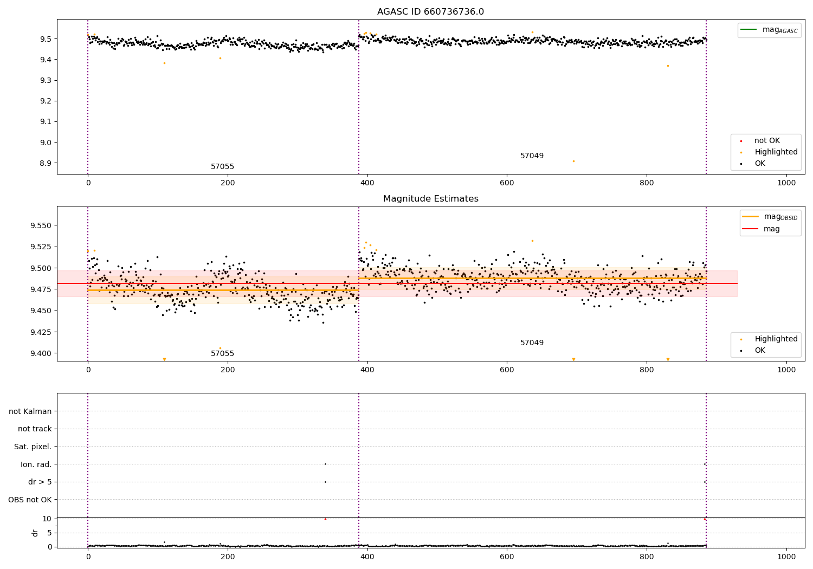Click the 9.550 y-axis tick label
Screen dimensions: 813x569
(41, 225)
